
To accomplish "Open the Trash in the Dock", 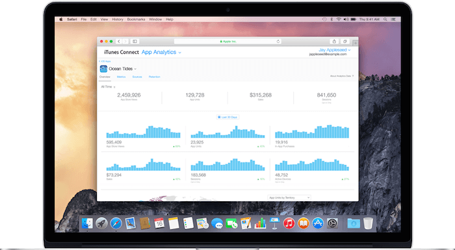I will tap(368, 223).
